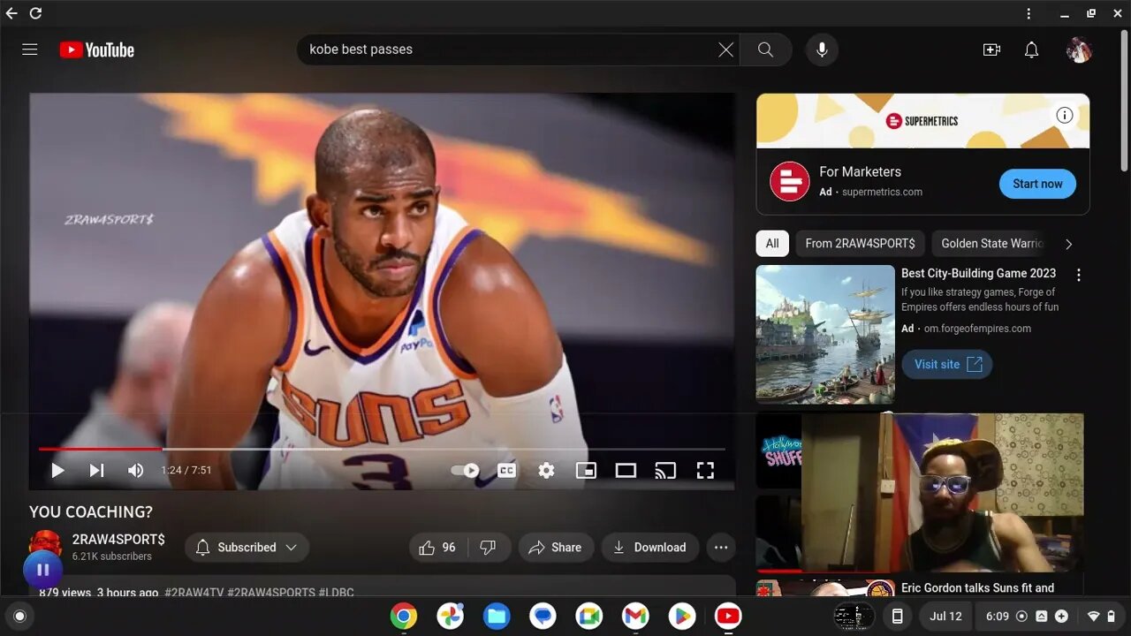Screen dimensions: 1131x636
Task: Play the video
Action: tap(57, 471)
